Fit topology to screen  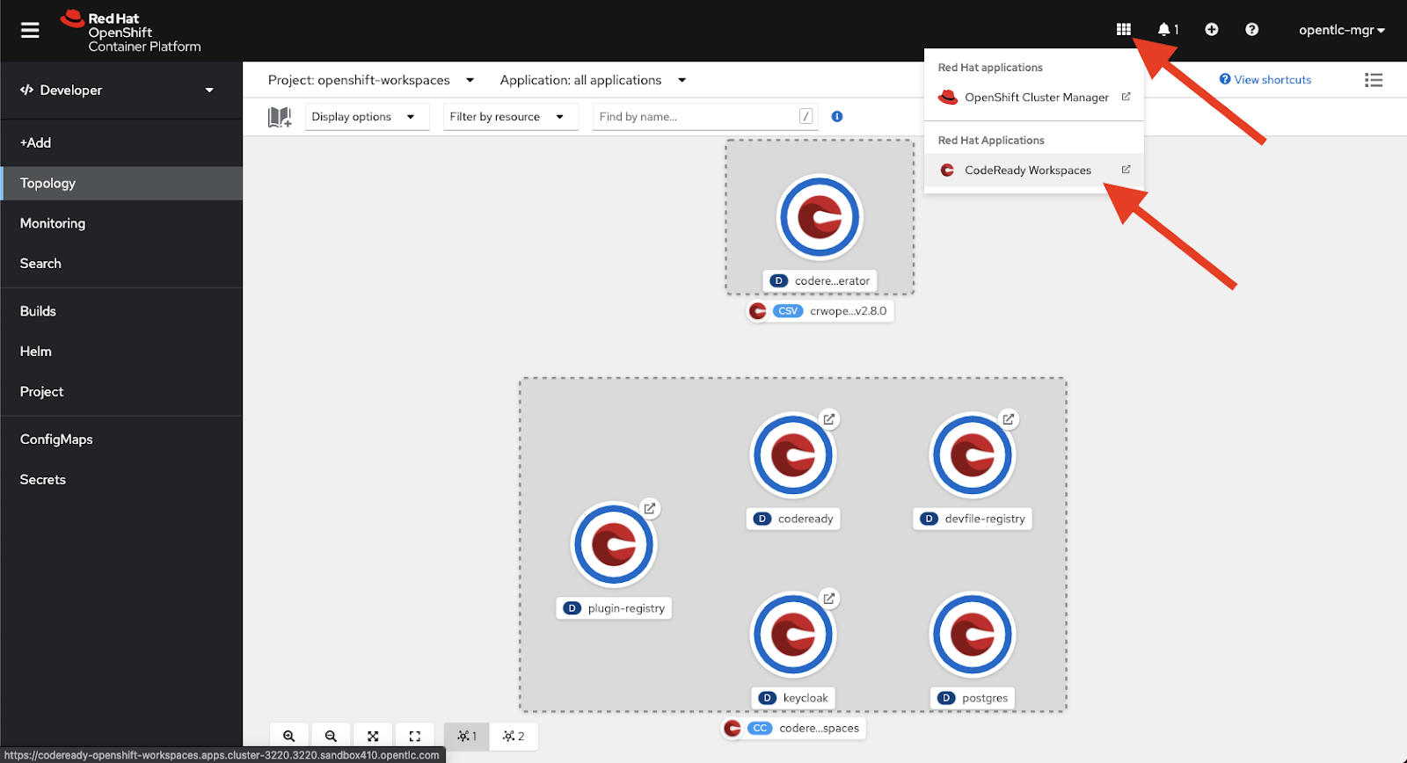(x=373, y=736)
